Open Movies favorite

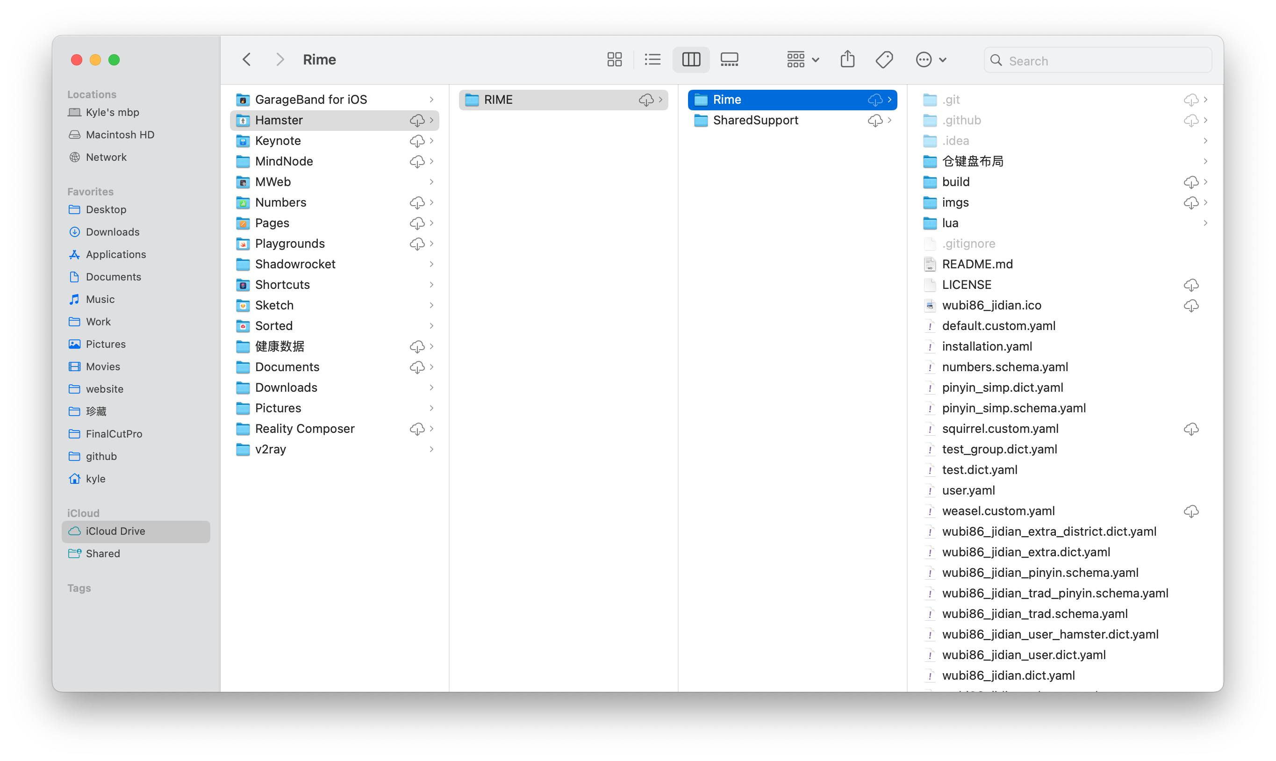pyautogui.click(x=136, y=366)
